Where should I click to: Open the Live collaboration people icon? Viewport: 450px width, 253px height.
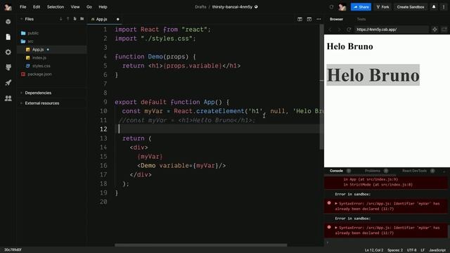tap(8, 98)
